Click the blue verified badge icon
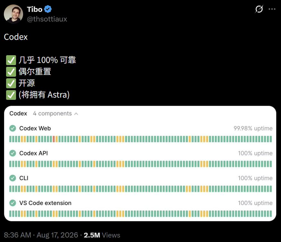This screenshot has height=242, width=281. pos(48,9)
